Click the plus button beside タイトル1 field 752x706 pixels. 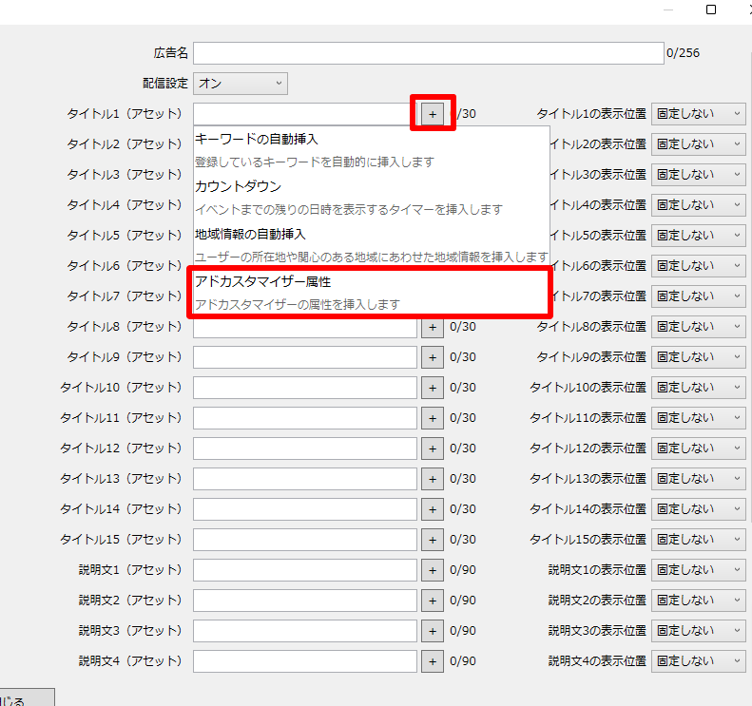433,114
